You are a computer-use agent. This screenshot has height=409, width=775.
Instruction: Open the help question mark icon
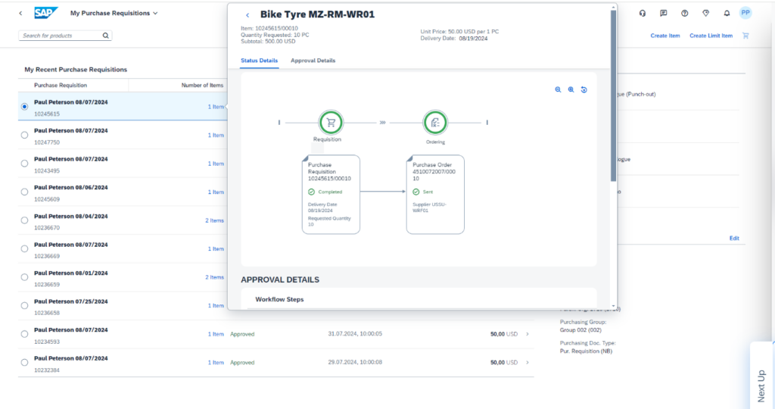point(684,13)
